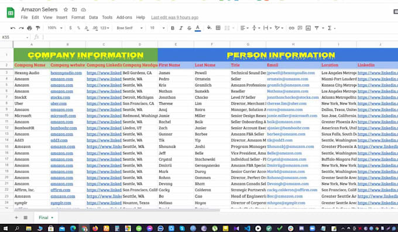Select the Paint format tool
Screen dimensions: 398x232
pos(38,28)
